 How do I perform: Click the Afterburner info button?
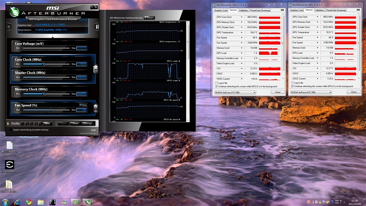[97, 26]
